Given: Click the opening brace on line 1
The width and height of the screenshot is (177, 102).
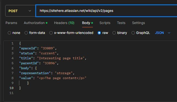Looking at the screenshot, I should coord(20,43).
